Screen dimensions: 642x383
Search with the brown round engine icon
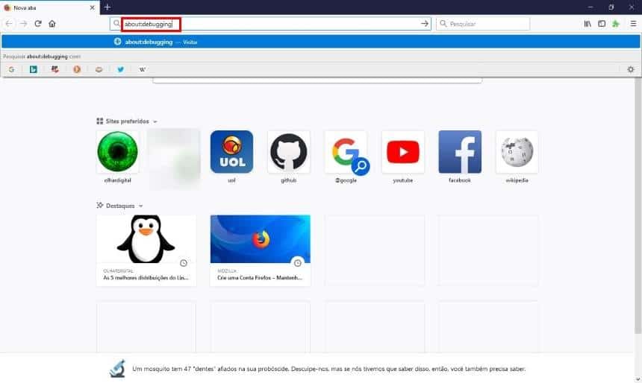click(99, 69)
